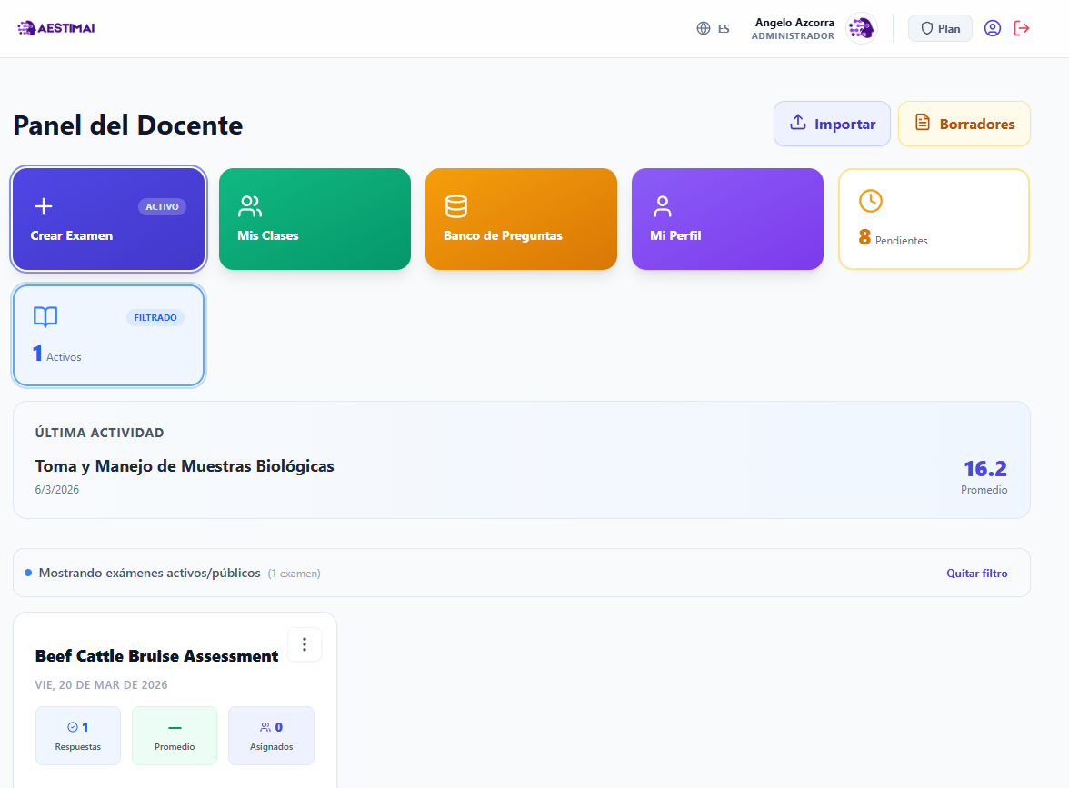Click the FILTRADO badge
1069x788 pixels.
(155, 318)
